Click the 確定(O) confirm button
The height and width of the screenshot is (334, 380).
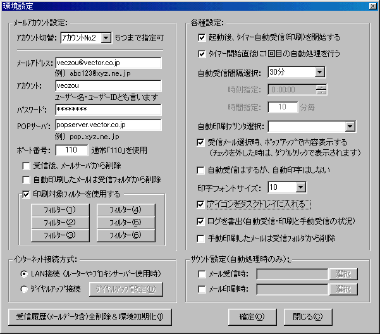pos(252,317)
